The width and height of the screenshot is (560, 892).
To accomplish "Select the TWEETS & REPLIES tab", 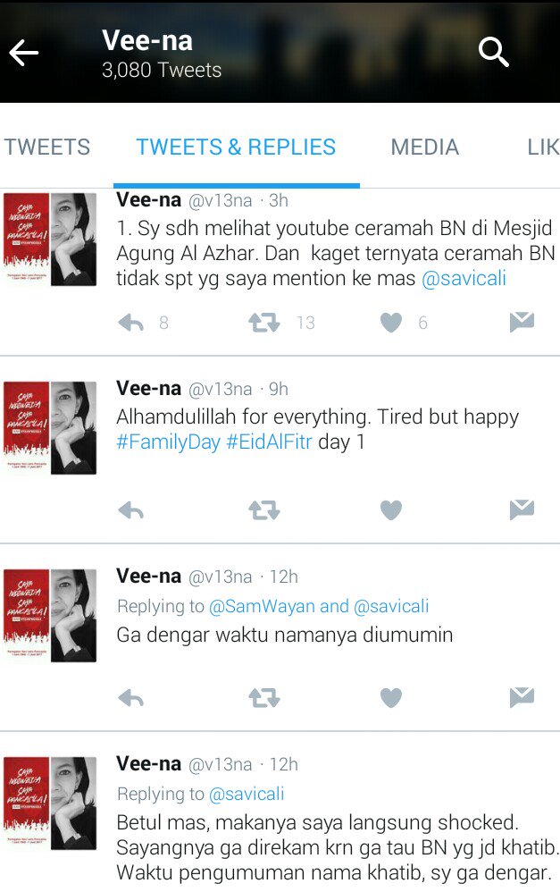I will [x=236, y=147].
